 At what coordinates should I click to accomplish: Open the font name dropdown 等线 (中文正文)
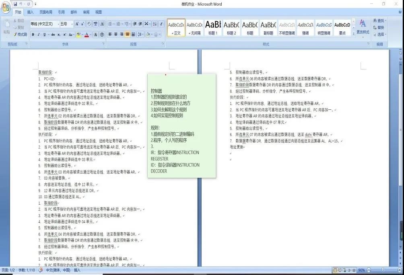click(43, 24)
